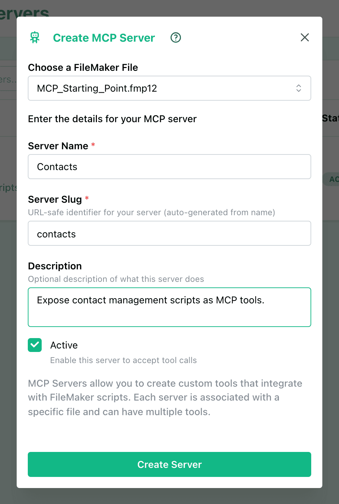Open the help question mark icon
The image size is (339, 504).
pos(176,37)
